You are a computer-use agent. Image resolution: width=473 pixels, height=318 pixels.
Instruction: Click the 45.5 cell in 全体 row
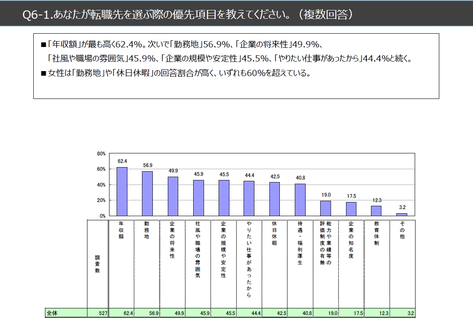pos(223,313)
